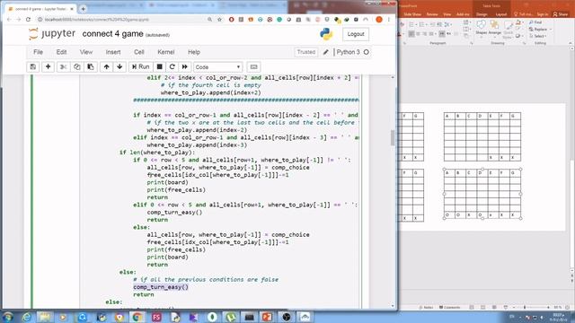Open Quick Styles in PowerPoint
Image resolution: width=575 pixels, height=323 pixels.
[508, 31]
